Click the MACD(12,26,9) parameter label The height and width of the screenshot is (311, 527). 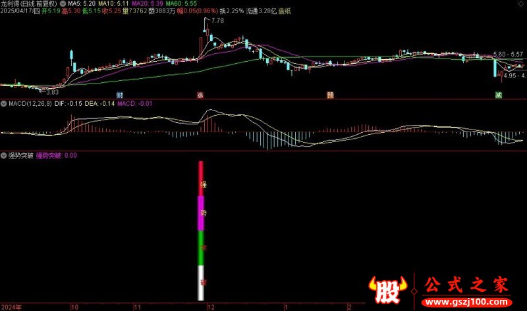tap(30, 104)
